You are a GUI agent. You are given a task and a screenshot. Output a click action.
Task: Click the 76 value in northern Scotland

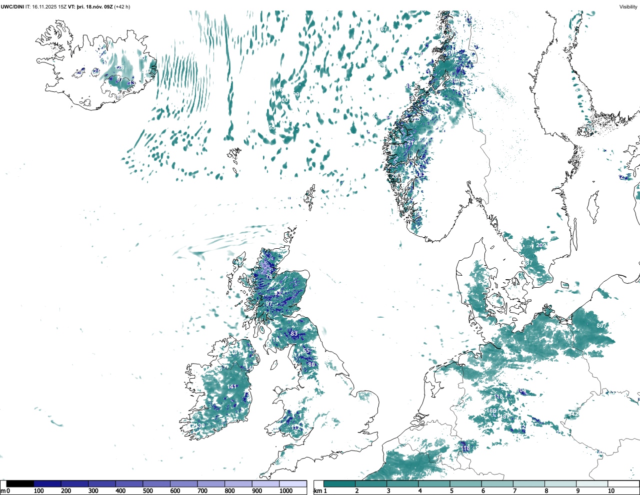tap(269, 277)
